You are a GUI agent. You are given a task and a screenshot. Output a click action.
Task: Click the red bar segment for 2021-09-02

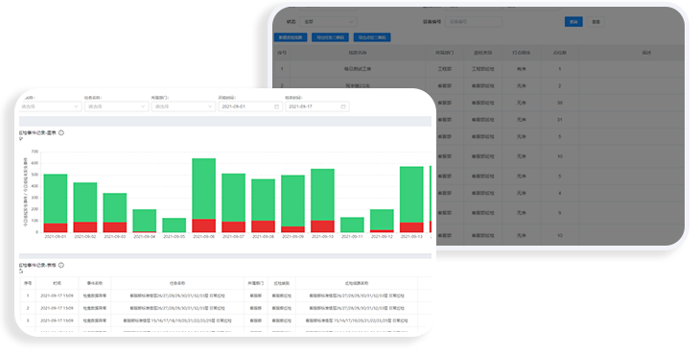click(85, 227)
